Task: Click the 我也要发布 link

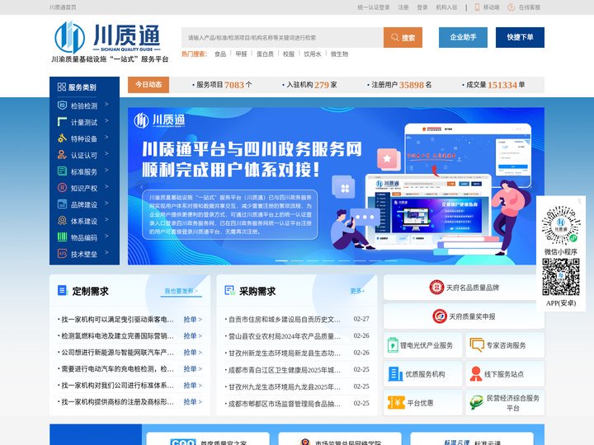Action: click(x=181, y=291)
